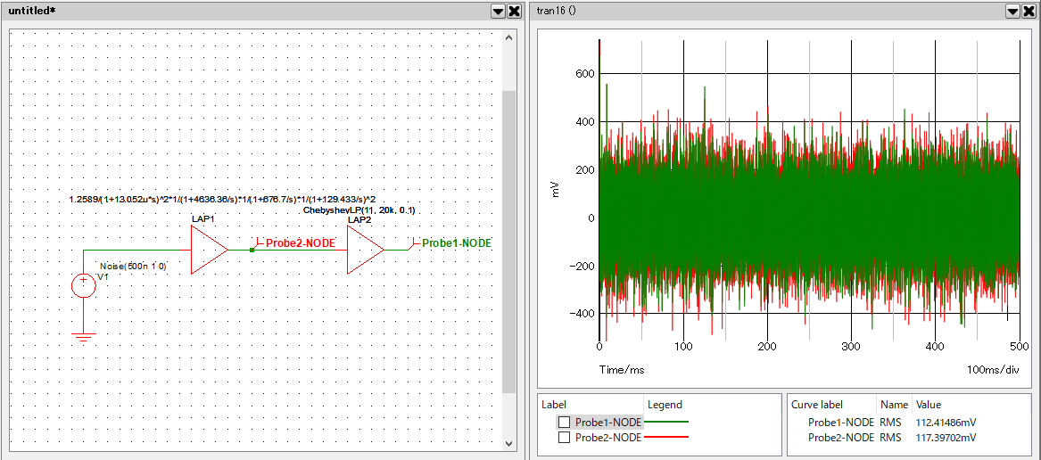The height and width of the screenshot is (460, 1041).
Task: Toggle the Probe2-NODE legend checkbox
Action: 565,438
